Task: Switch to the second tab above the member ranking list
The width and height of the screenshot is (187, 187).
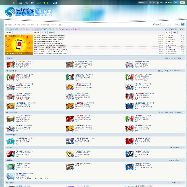Action: click(175, 32)
